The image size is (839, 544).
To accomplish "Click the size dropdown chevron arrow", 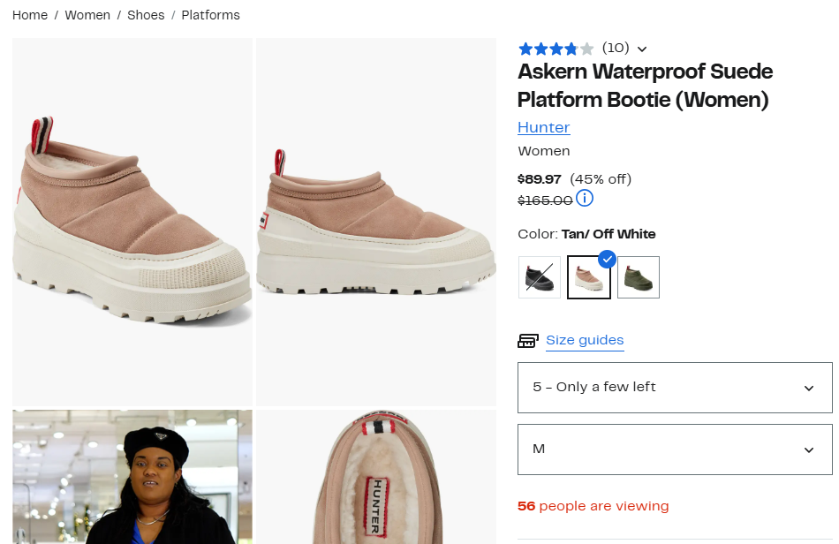I will pos(809,388).
